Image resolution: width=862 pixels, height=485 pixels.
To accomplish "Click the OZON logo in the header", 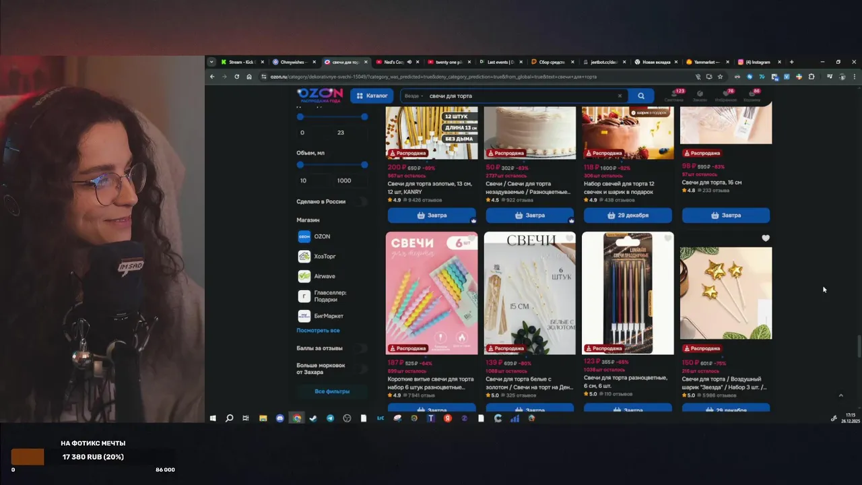I will tap(320, 95).
